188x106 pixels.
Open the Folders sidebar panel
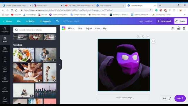(5, 100)
